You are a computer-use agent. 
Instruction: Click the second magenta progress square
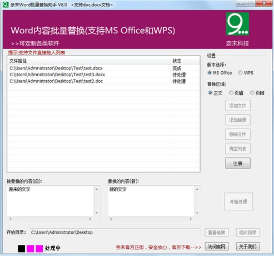(x=39, y=249)
